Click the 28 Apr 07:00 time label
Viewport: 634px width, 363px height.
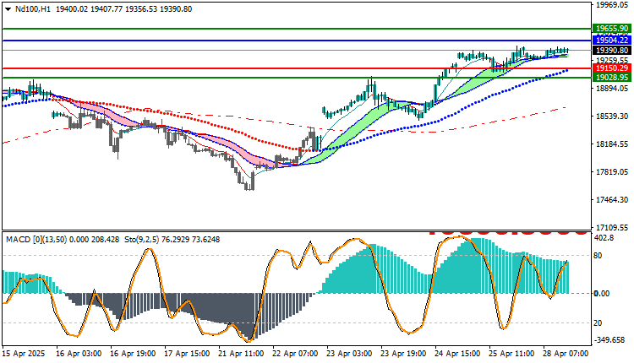tap(566, 354)
